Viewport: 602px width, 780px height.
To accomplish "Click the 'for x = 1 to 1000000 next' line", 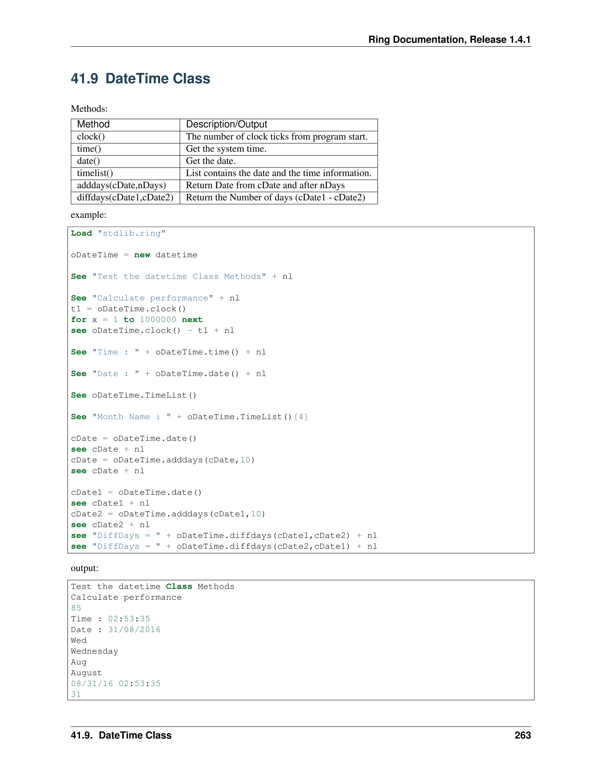I will pyautogui.click(x=137, y=320).
